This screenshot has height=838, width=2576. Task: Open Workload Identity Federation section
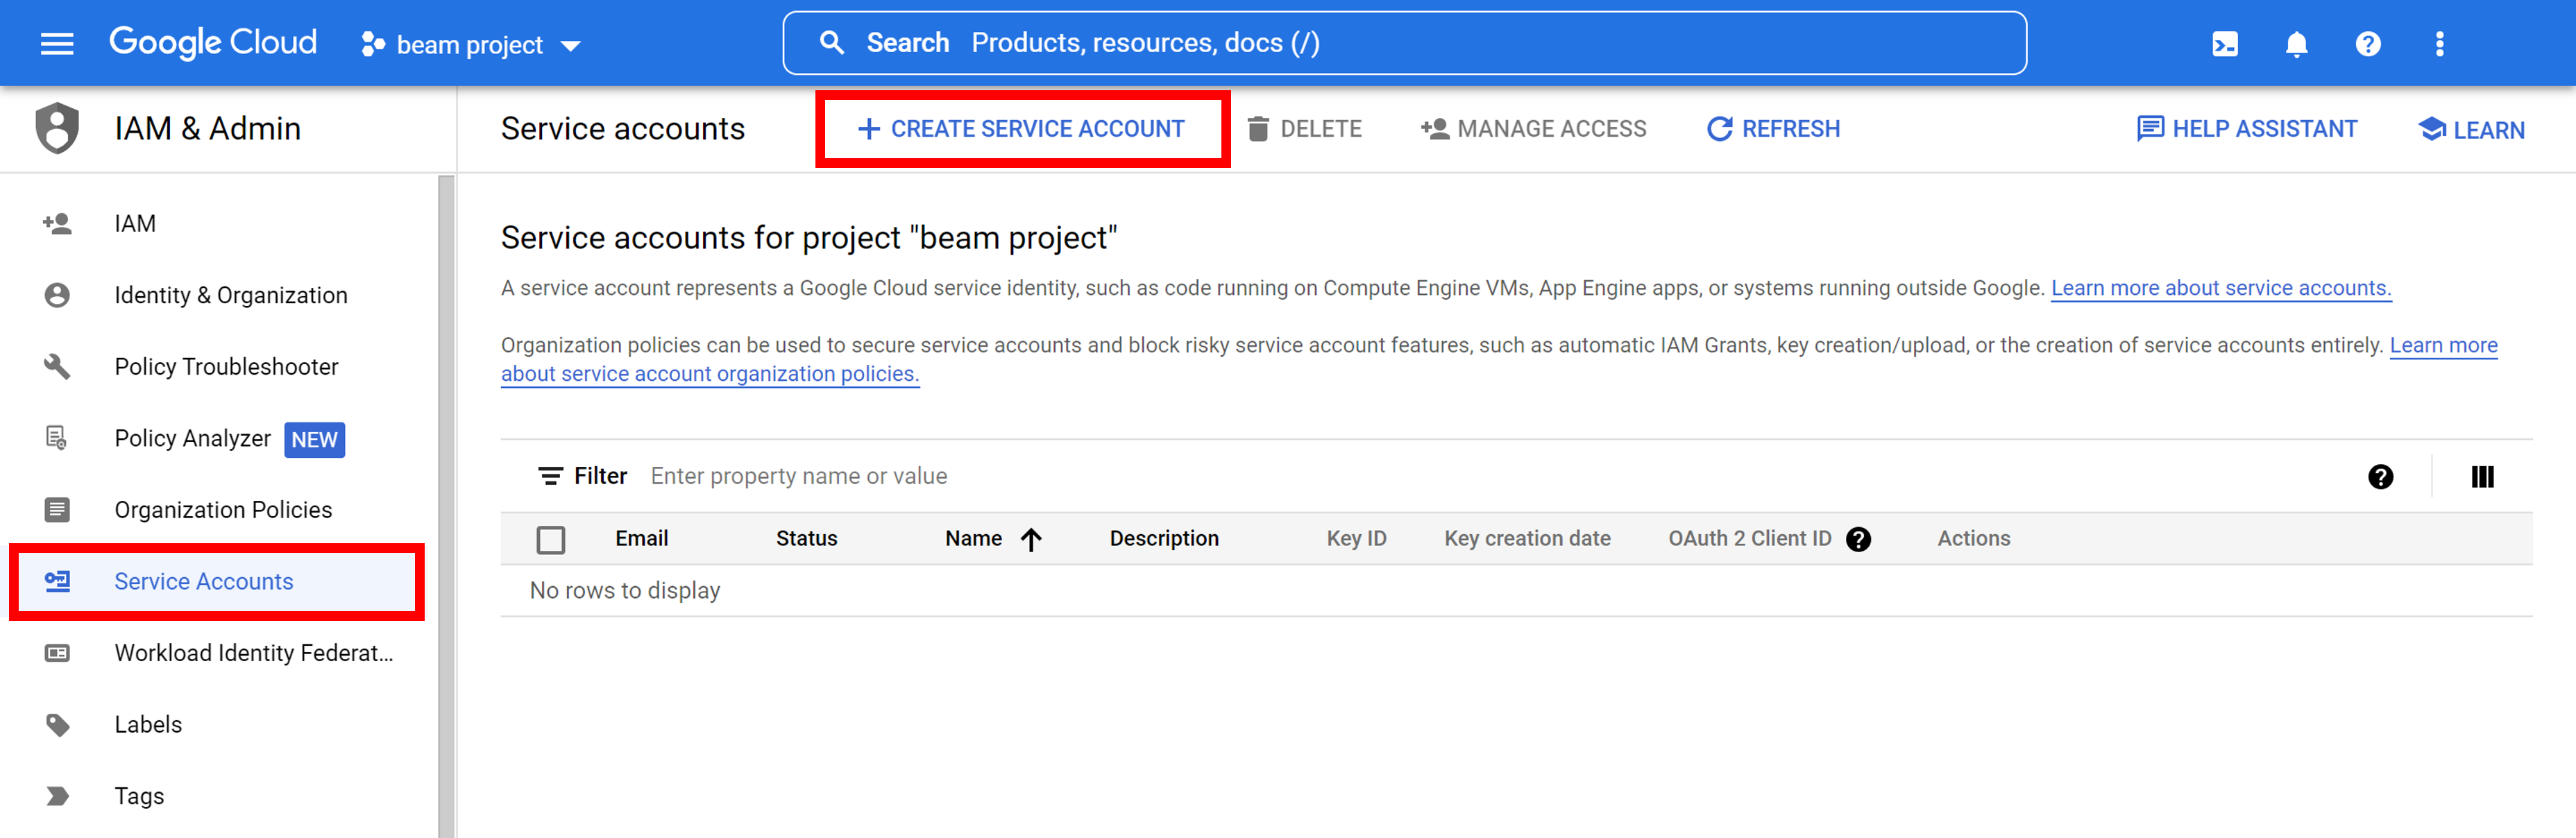(x=253, y=652)
